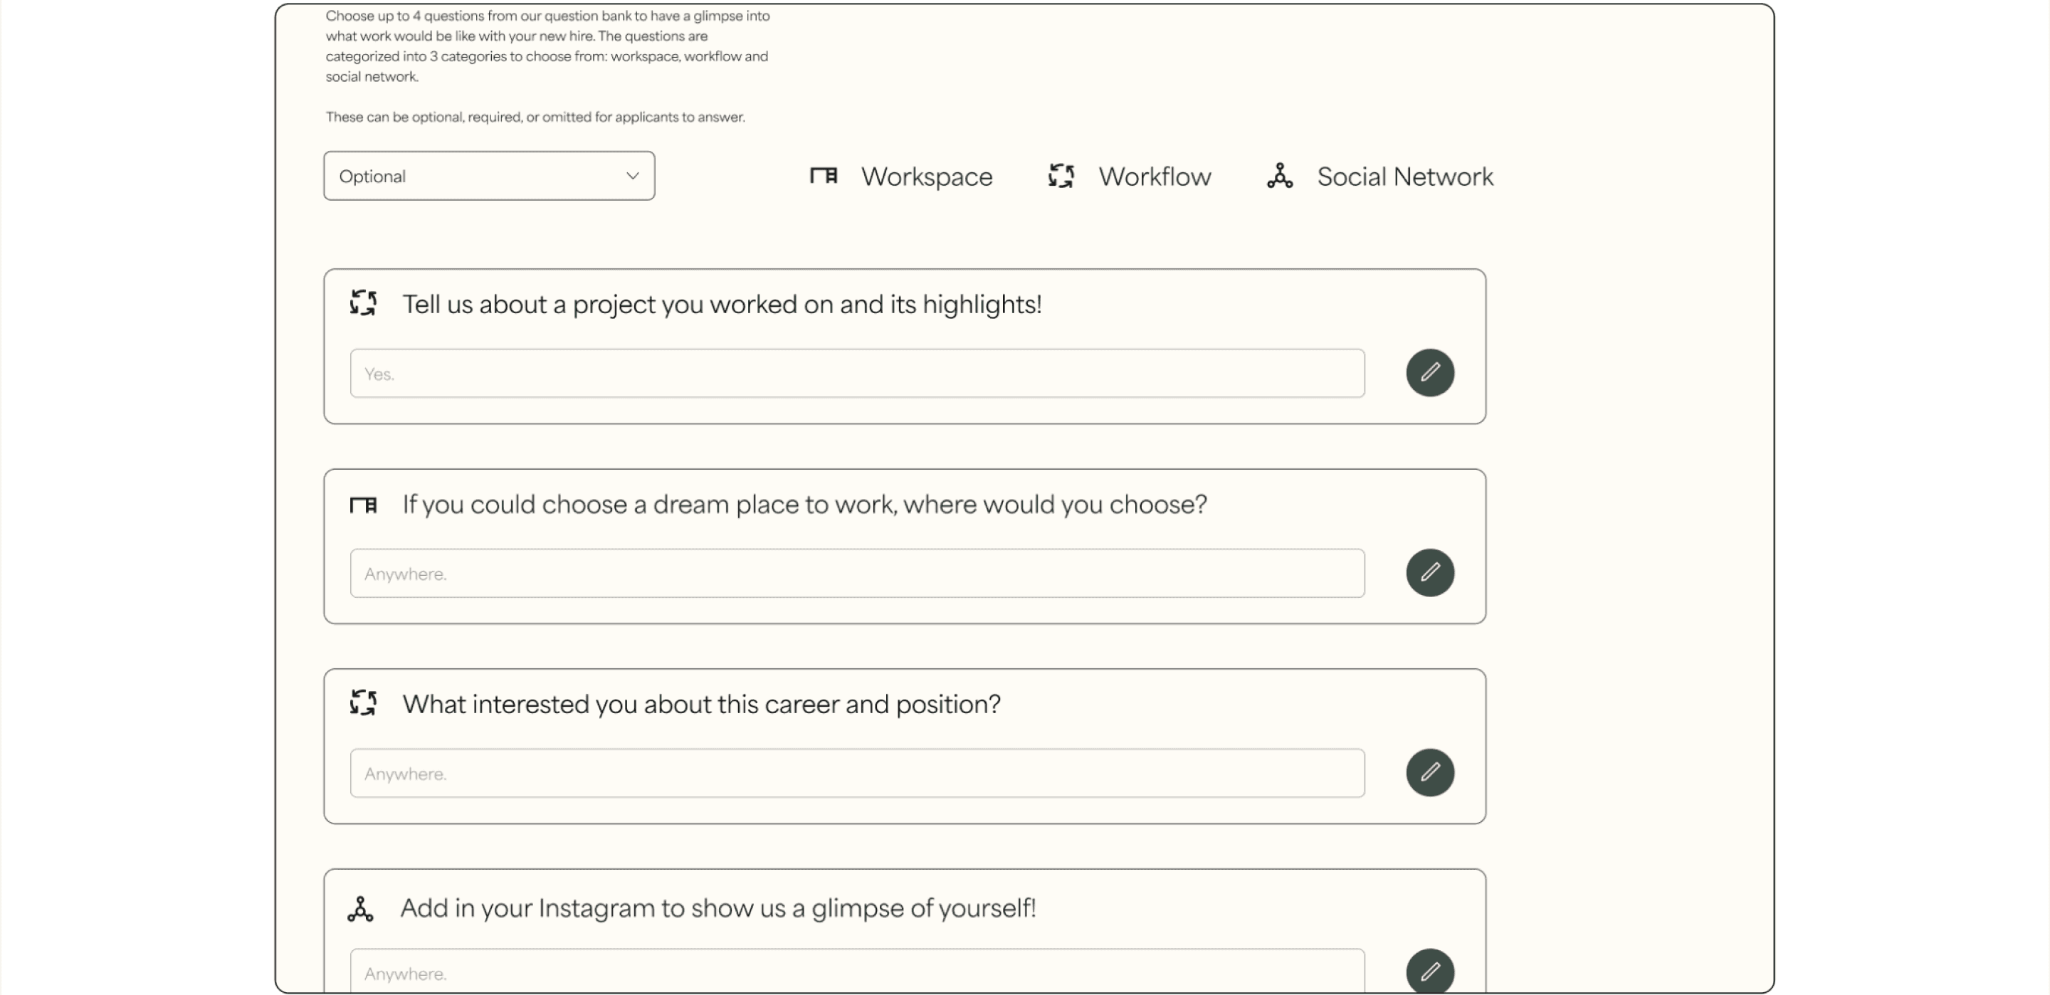This screenshot has width=2050, height=995.
Task: Click workflow icon beside career interest question
Action: 364,703
